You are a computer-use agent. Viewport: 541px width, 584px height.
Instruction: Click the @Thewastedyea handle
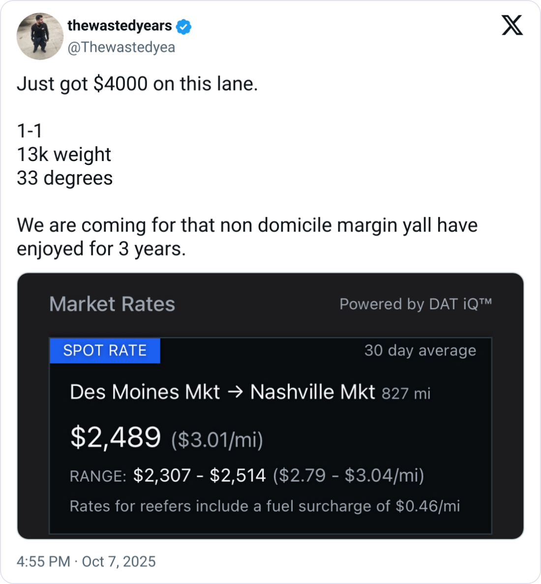[121, 47]
